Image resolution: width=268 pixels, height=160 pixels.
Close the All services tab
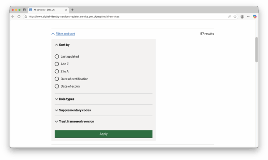tap(66, 10)
